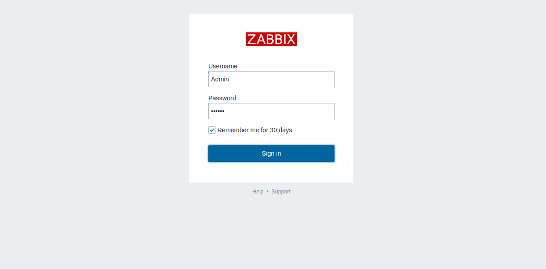Place cursor on 'Admin' text in Username
The height and width of the screenshot is (269, 546).
(220, 79)
